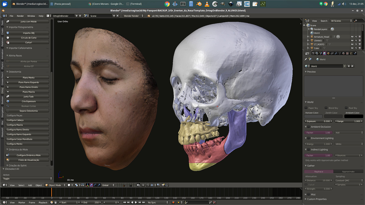Viewport: 365px width, 205px height.
Task: Switch to the Render camera properties tab
Action: 313,53
